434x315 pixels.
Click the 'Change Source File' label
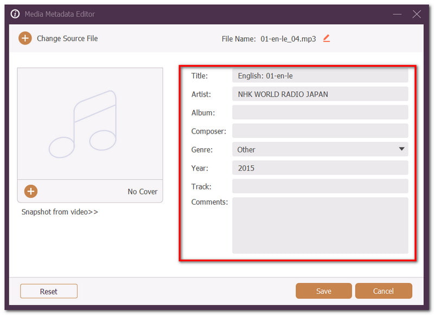67,39
